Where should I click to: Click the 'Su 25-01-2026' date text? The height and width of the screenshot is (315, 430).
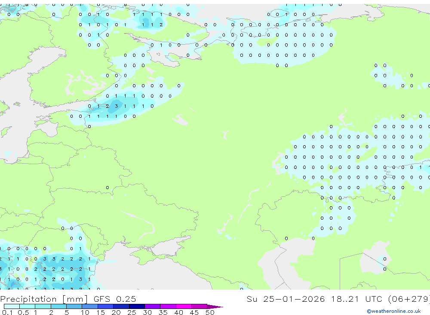click(x=286, y=299)
